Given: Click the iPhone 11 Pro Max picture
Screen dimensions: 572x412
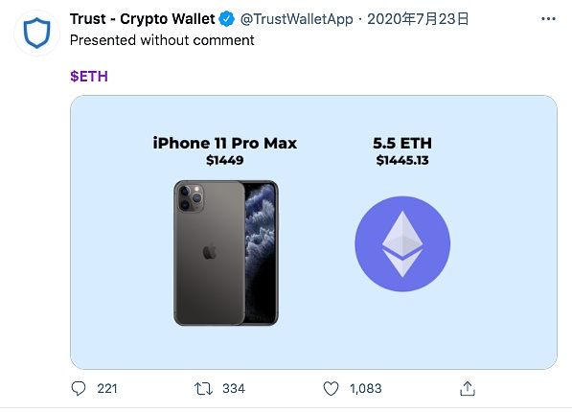Looking at the screenshot, I should (226, 253).
